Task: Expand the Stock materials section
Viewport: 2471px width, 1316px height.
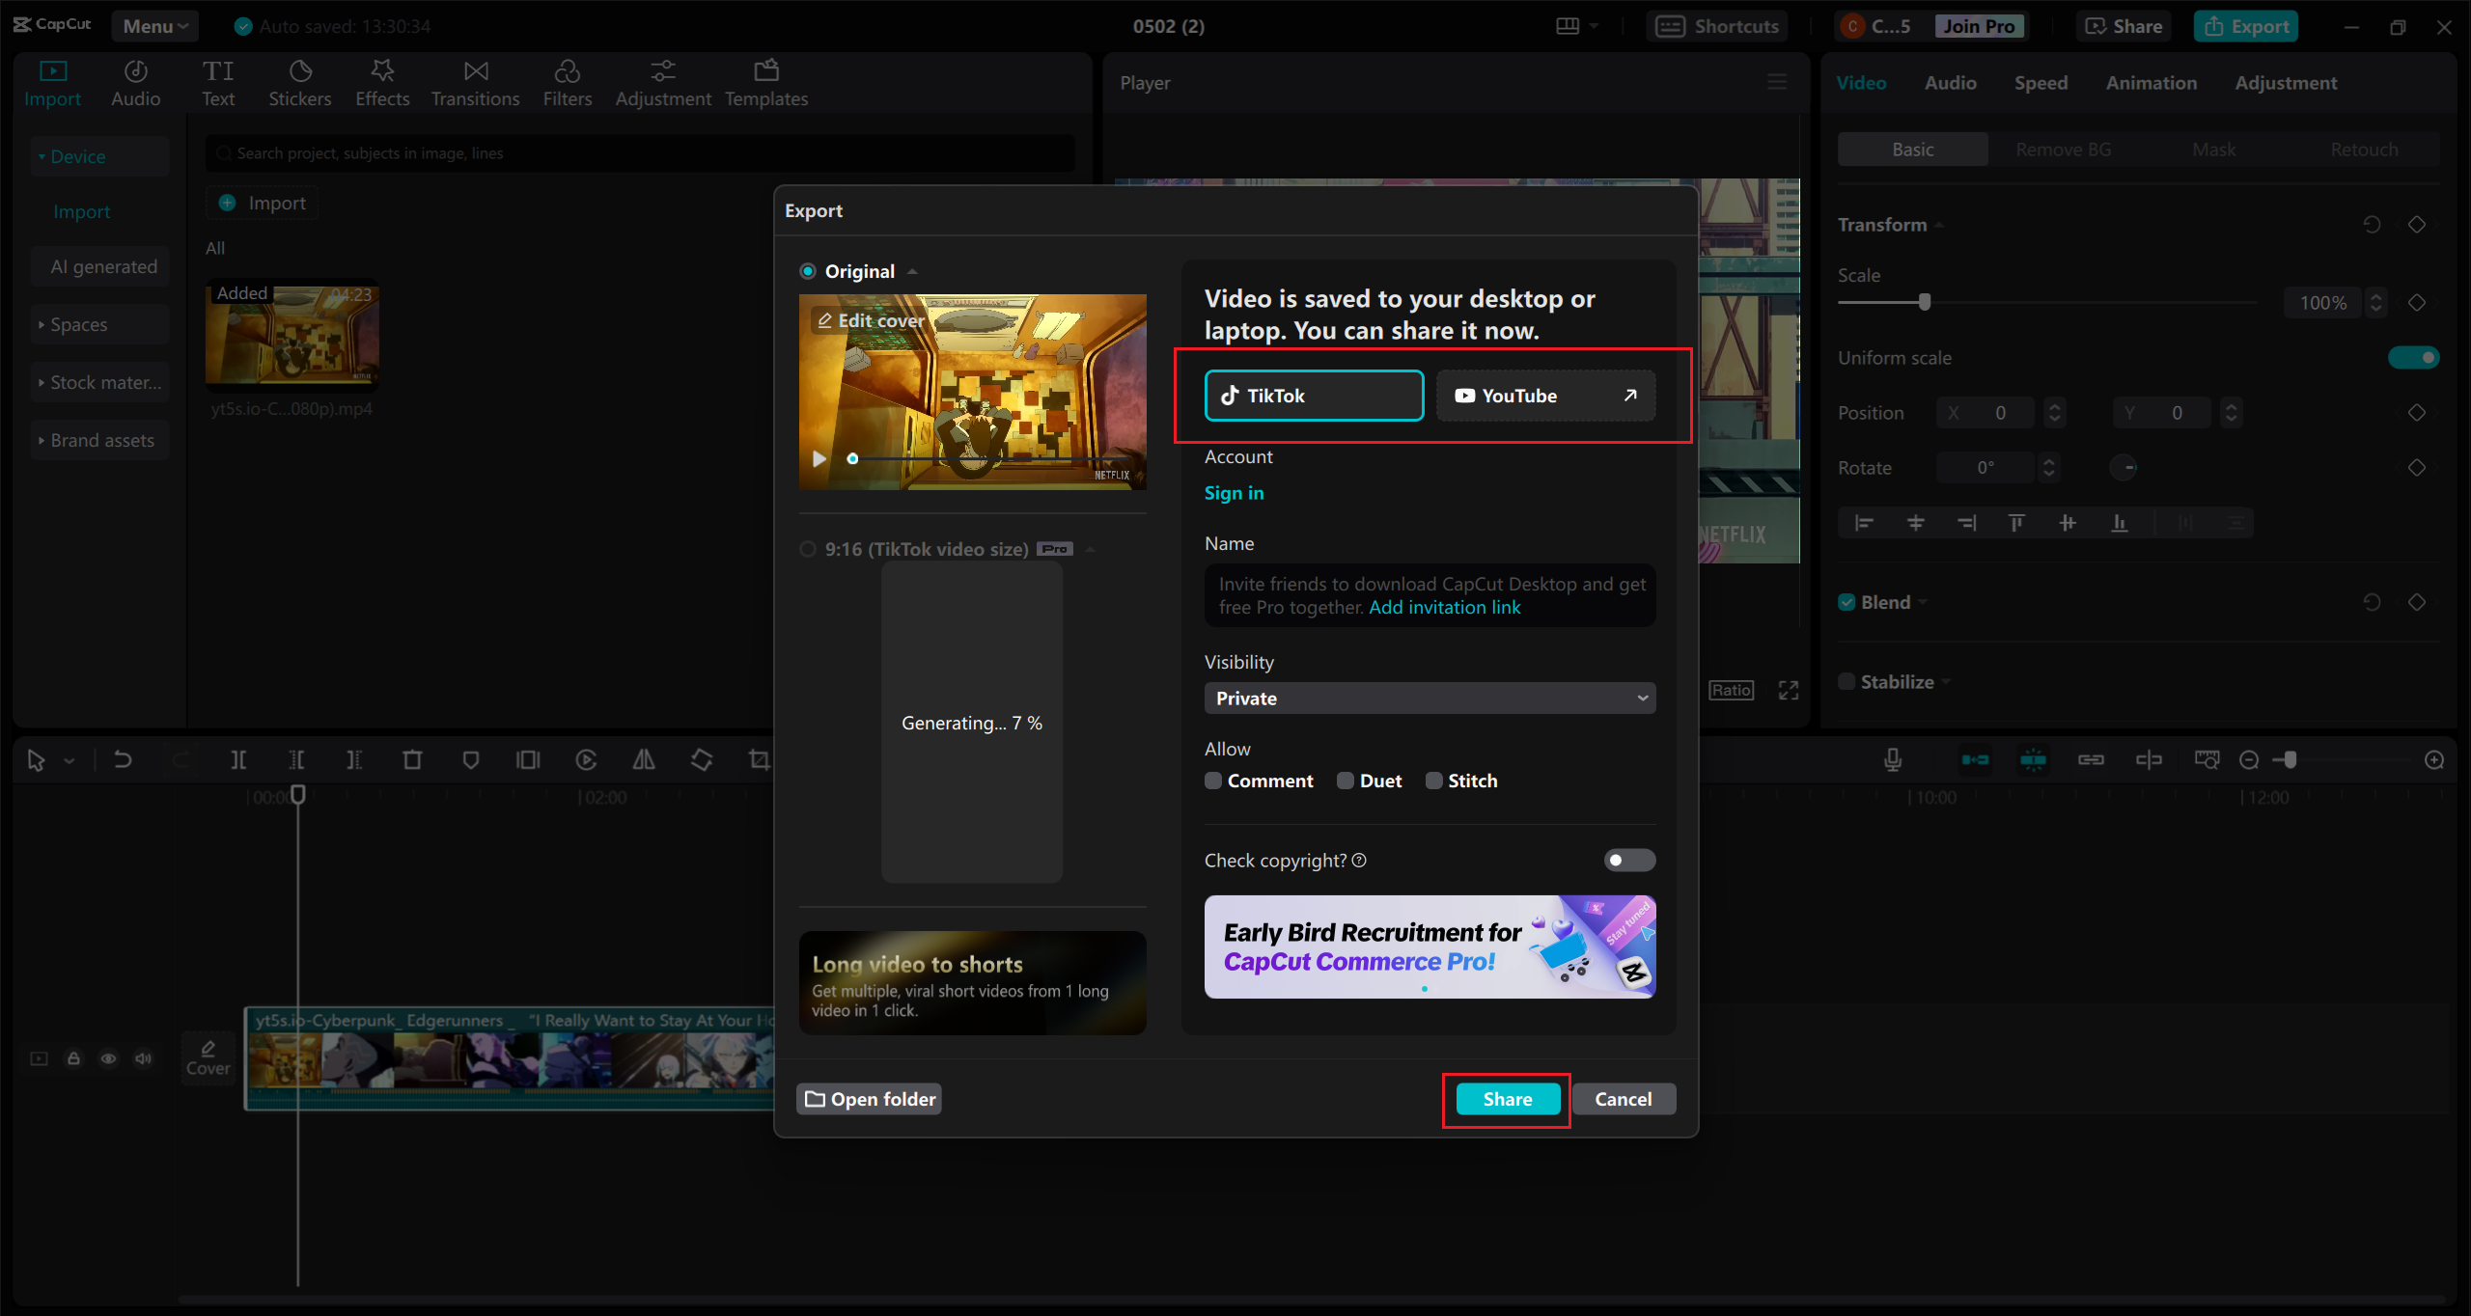Action: (100, 382)
